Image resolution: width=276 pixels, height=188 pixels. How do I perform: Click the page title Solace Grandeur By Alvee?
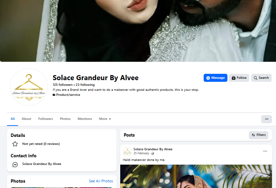tap(95, 77)
